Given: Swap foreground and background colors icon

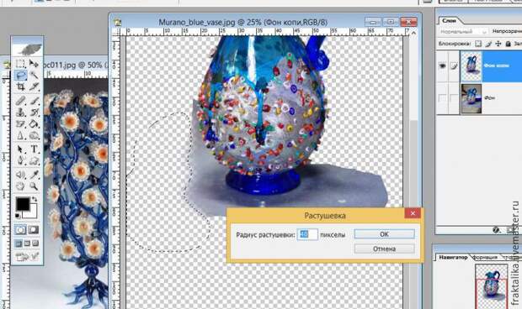Looking at the screenshot, I should point(35,199).
